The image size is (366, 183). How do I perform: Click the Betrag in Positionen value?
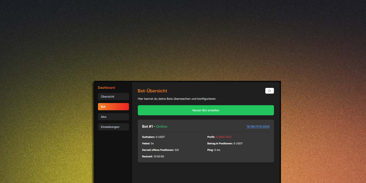pyautogui.click(x=238, y=143)
